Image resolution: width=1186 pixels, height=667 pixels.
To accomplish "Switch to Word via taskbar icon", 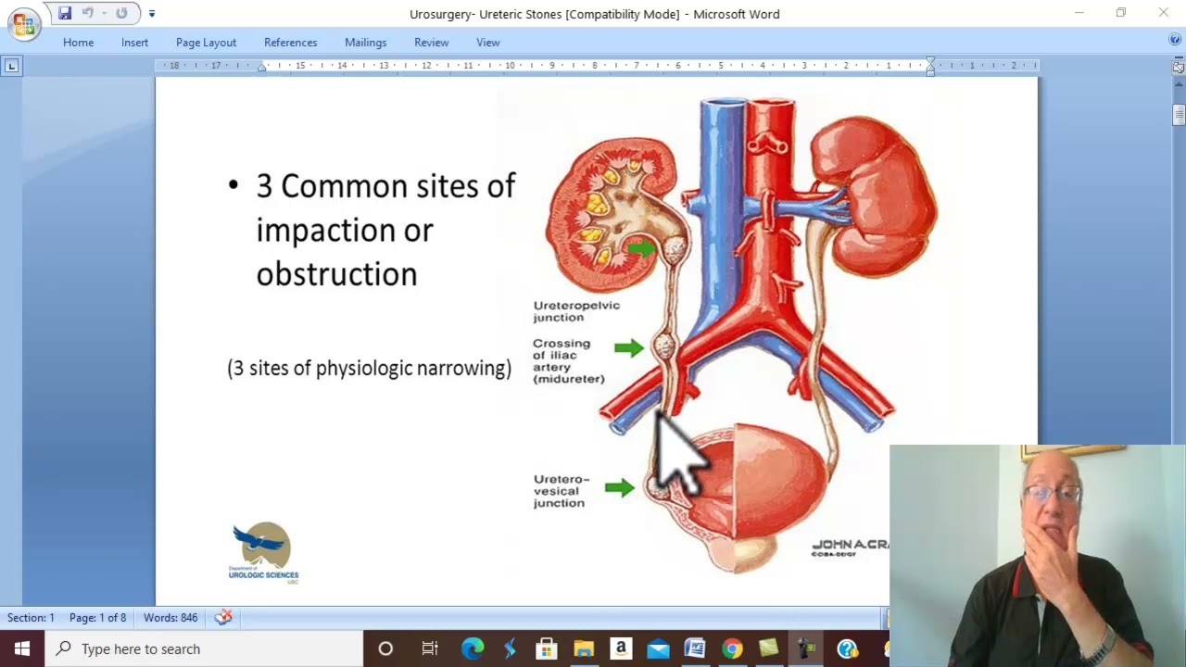I will pyautogui.click(x=695, y=648).
